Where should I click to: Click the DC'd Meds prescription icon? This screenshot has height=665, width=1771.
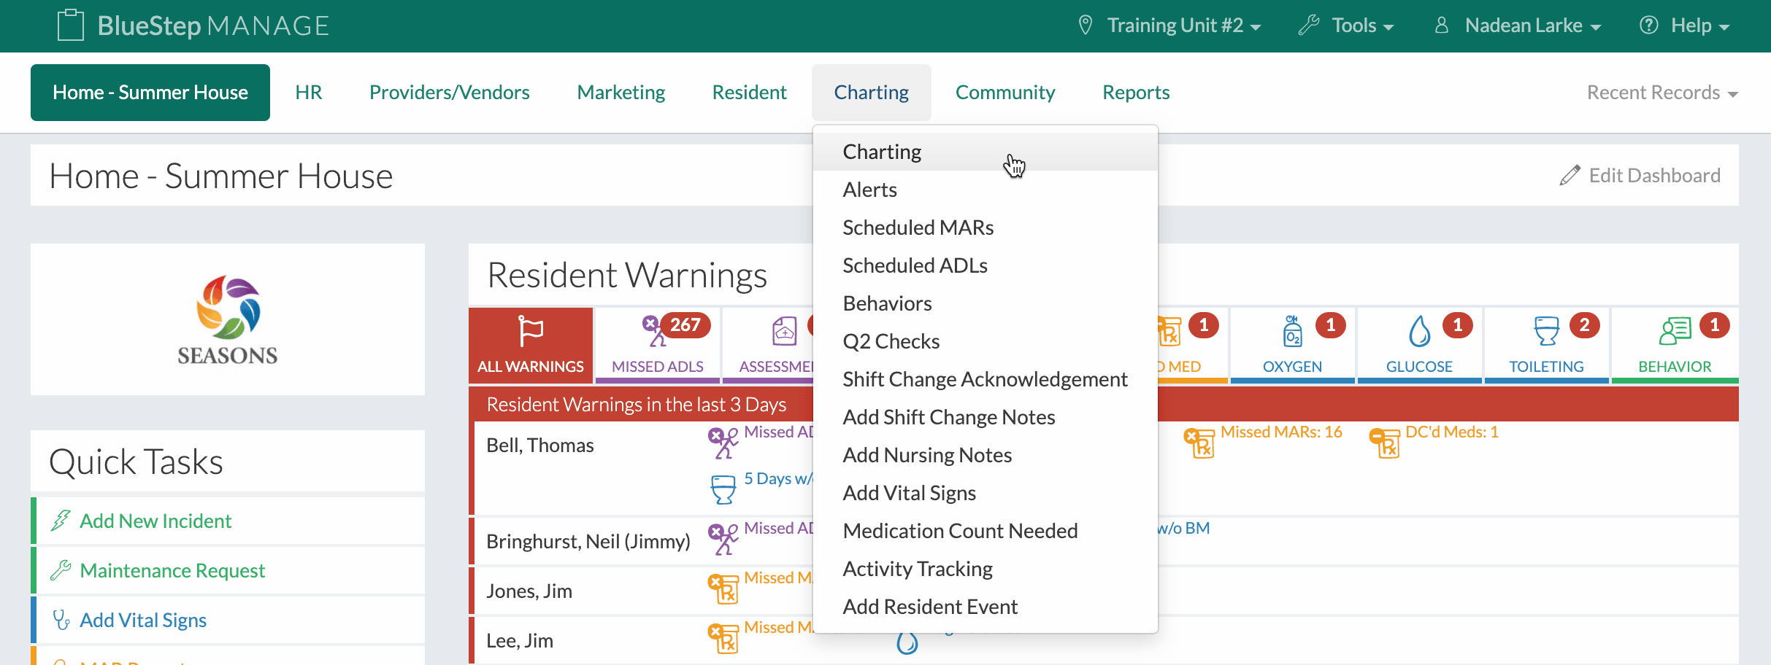click(x=1384, y=443)
